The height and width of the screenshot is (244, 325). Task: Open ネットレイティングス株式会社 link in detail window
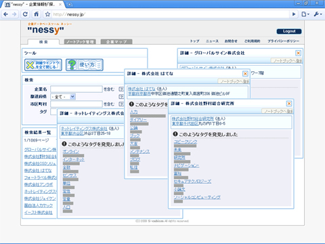click(84, 128)
